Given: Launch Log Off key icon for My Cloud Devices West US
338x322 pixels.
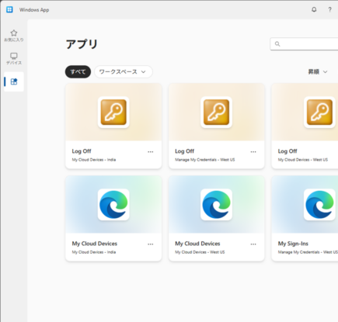Looking at the screenshot, I should coord(319,113).
